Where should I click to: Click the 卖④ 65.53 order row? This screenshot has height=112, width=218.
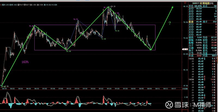pos(203,11)
